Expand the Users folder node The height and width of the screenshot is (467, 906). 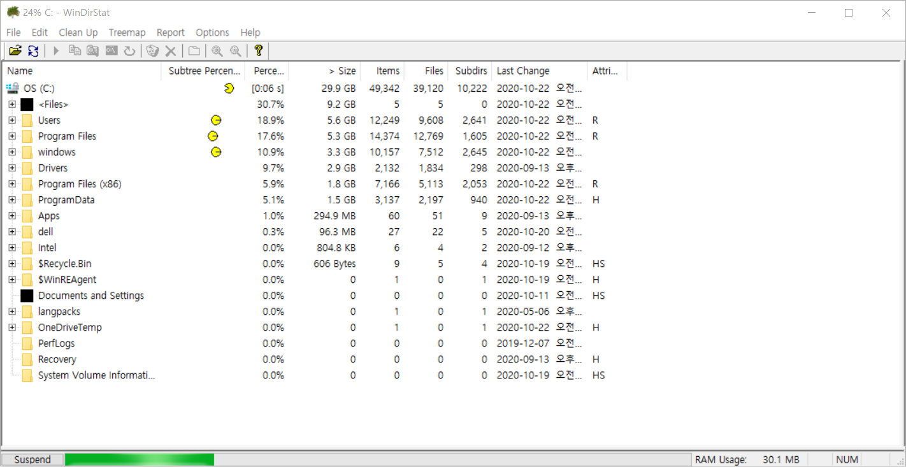click(12, 120)
